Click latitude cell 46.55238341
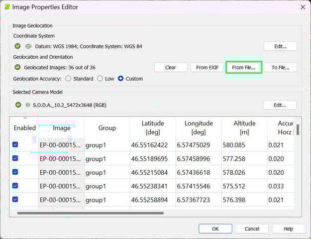The image size is (311, 239). pyautogui.click(x=153, y=186)
